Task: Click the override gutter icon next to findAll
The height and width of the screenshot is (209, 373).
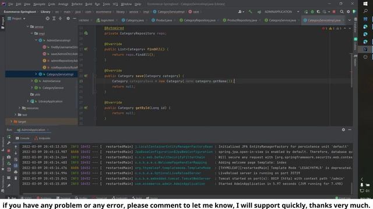Action: click(86, 49)
